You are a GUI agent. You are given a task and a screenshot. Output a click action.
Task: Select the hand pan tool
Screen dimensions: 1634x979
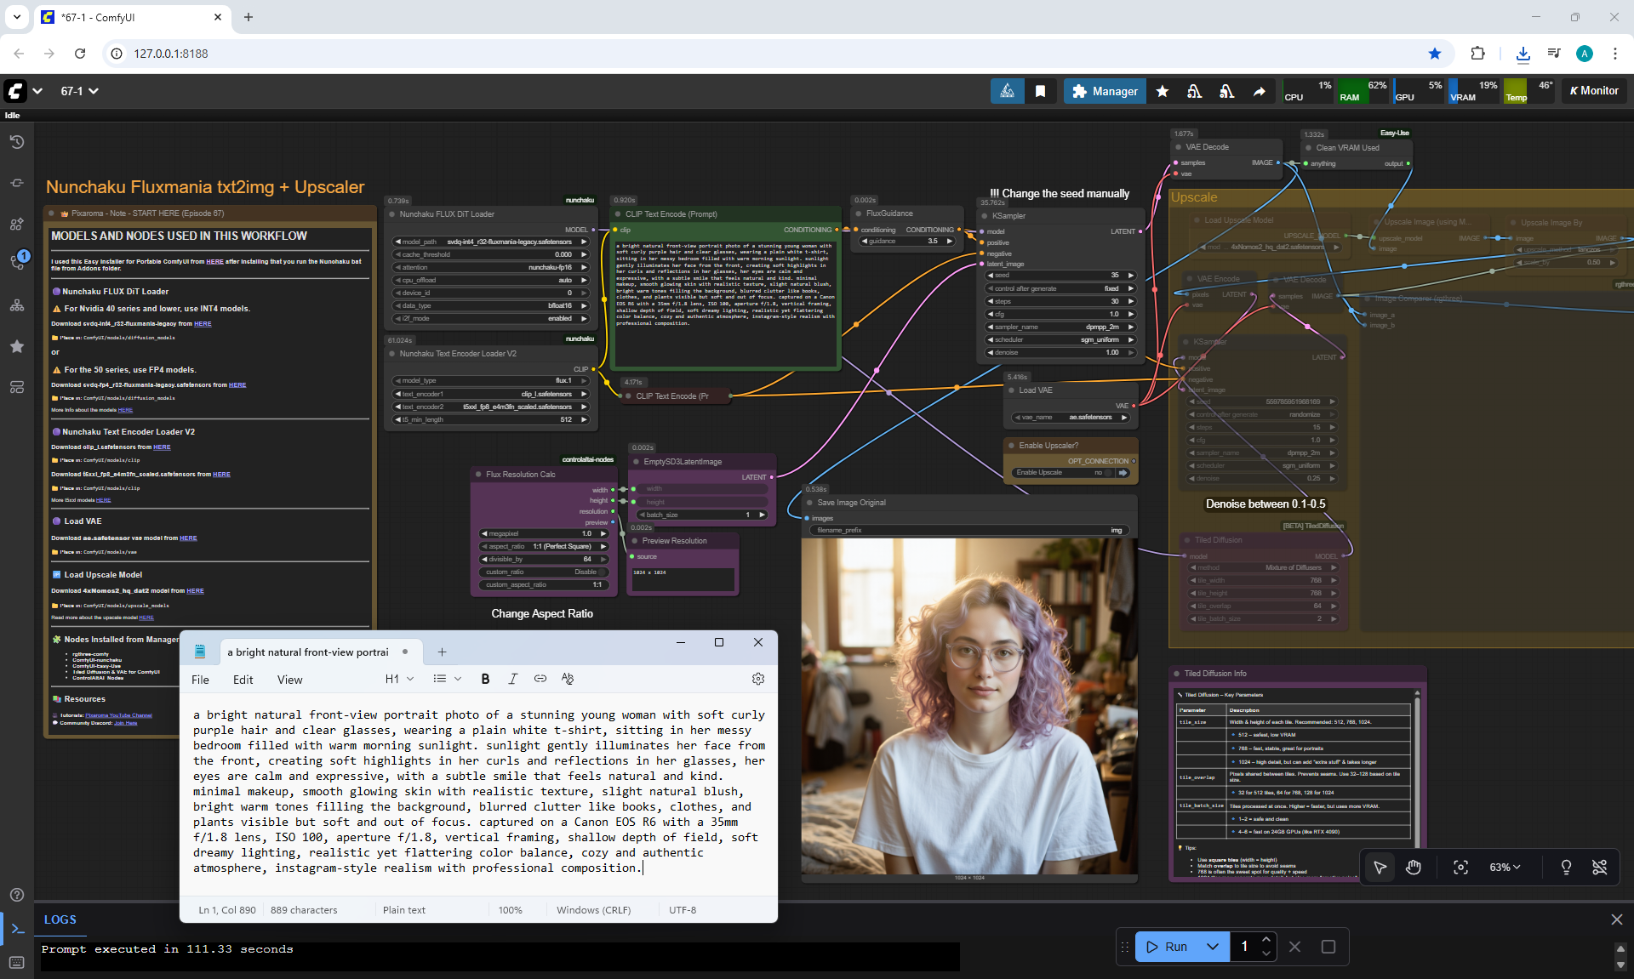[1414, 867]
